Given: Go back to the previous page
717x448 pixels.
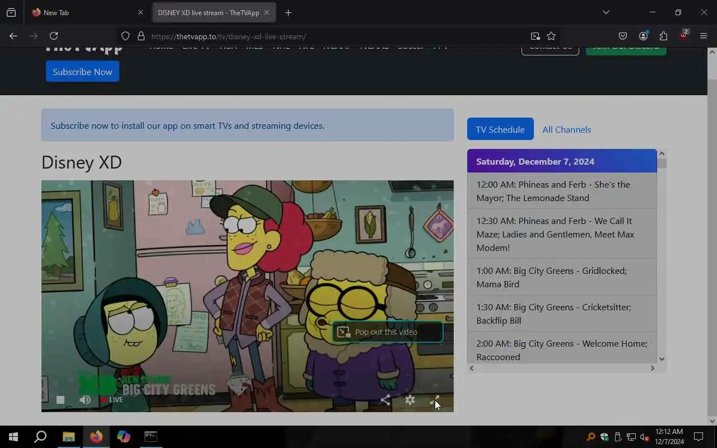Looking at the screenshot, I should [x=13, y=36].
